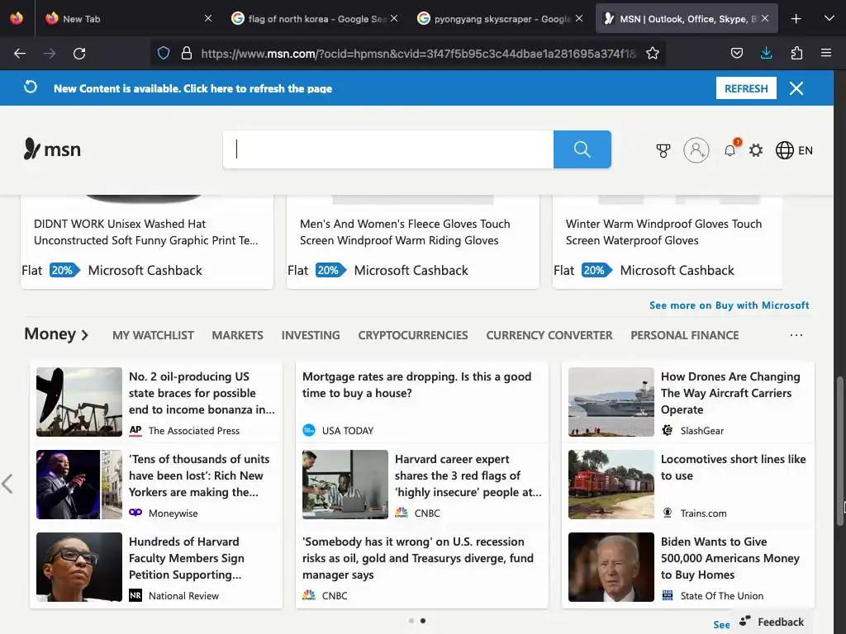Image resolution: width=846 pixels, height=634 pixels.
Task: Reload the page with the refresh icon
Action: [79, 54]
